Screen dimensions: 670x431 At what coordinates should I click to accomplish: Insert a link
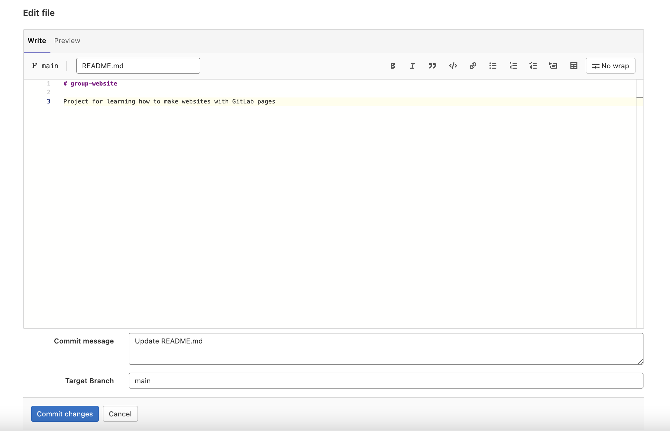point(473,66)
